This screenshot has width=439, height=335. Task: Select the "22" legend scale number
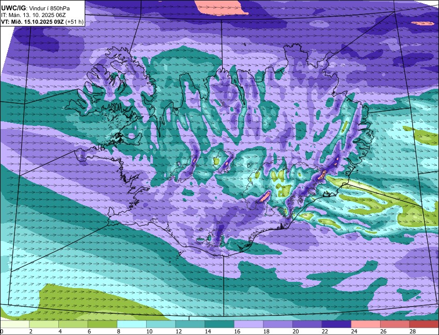pyautogui.click(x=324, y=331)
